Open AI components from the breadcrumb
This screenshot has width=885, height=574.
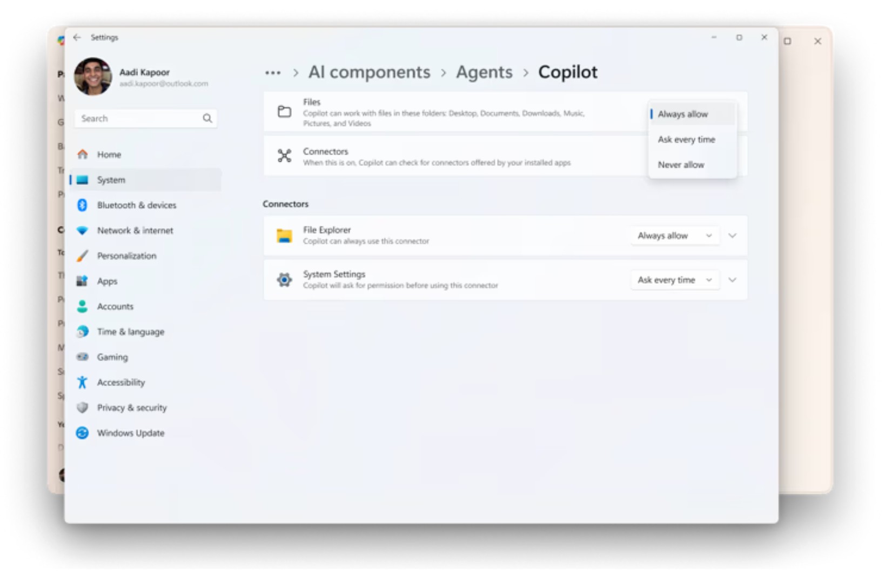[x=369, y=72]
